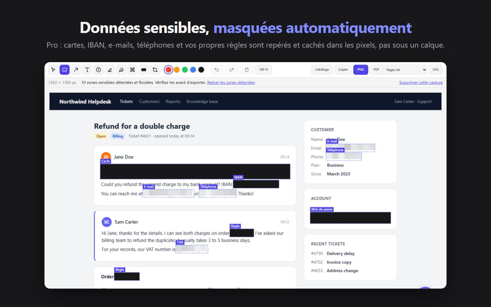Screen dimensions: 491x307
Task: Select the crop tool
Action: coord(155,70)
